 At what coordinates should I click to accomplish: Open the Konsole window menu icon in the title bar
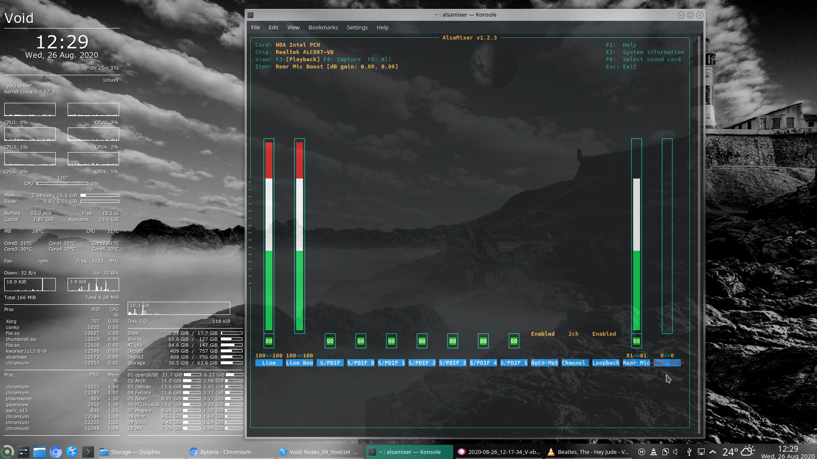point(251,15)
